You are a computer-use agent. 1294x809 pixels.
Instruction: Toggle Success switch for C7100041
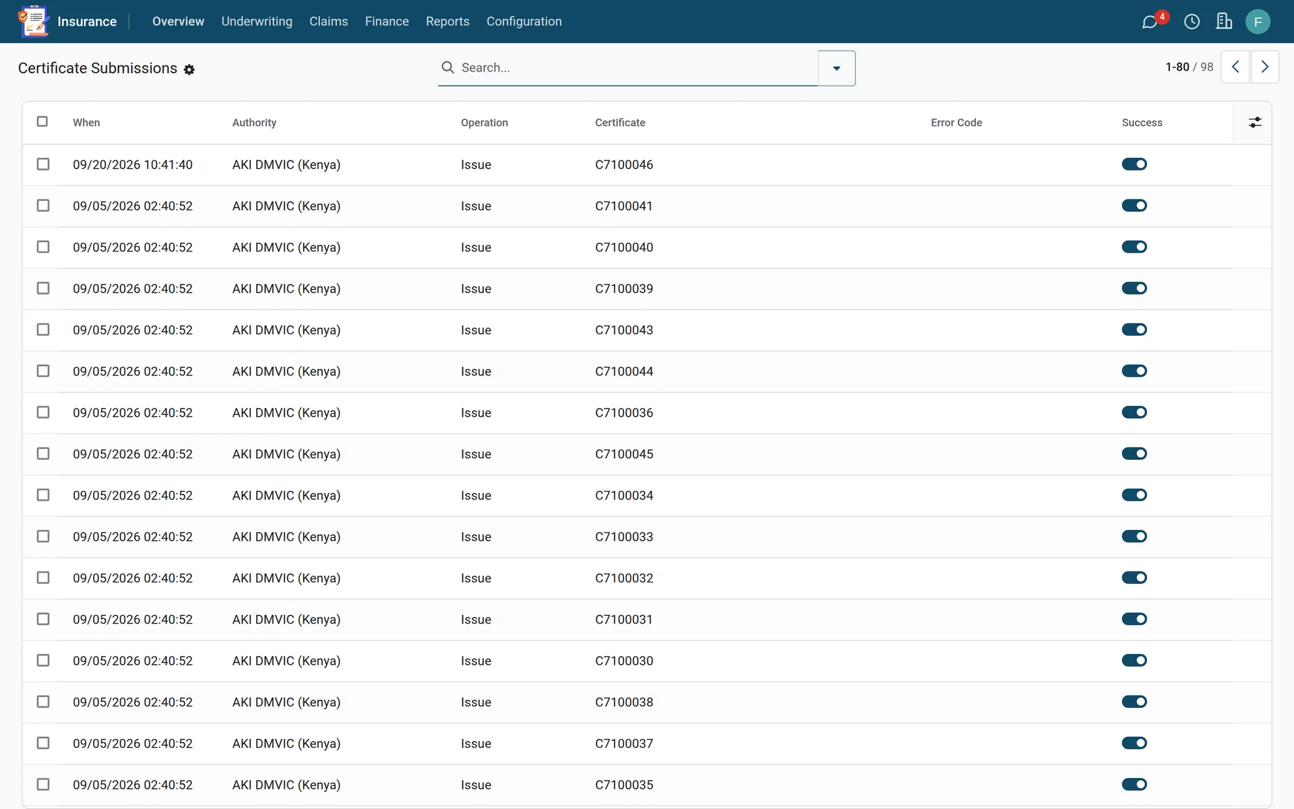point(1134,206)
